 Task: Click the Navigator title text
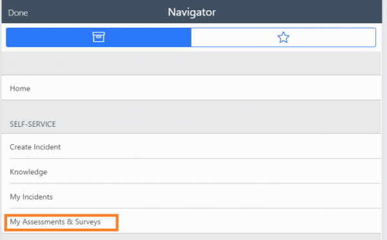[x=192, y=12]
